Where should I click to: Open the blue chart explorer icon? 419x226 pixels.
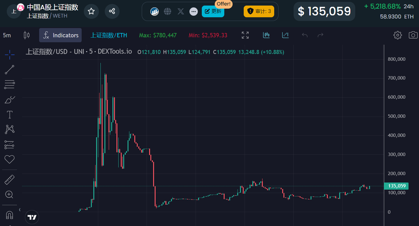155,12
